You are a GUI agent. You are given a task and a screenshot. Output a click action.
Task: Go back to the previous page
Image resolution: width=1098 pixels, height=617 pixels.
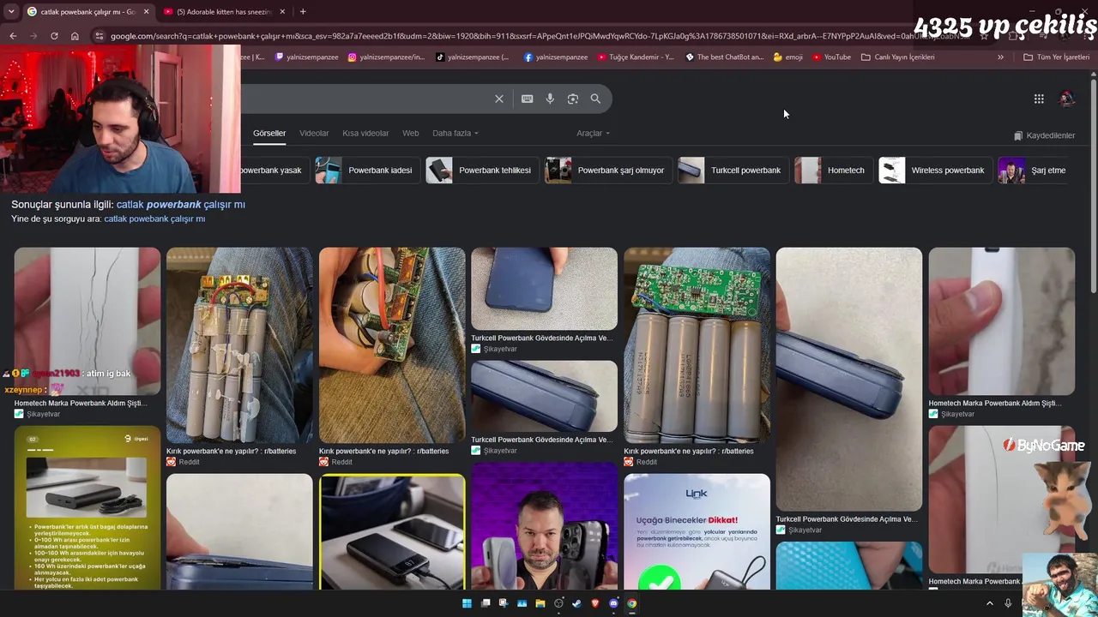[x=13, y=36]
